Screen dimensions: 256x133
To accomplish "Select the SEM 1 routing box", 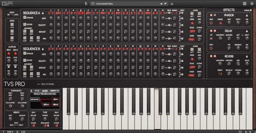I will point(56,99).
